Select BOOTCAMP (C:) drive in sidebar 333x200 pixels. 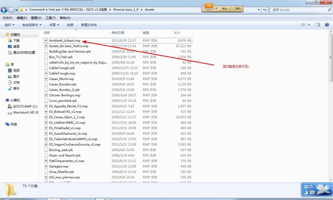tap(25, 106)
